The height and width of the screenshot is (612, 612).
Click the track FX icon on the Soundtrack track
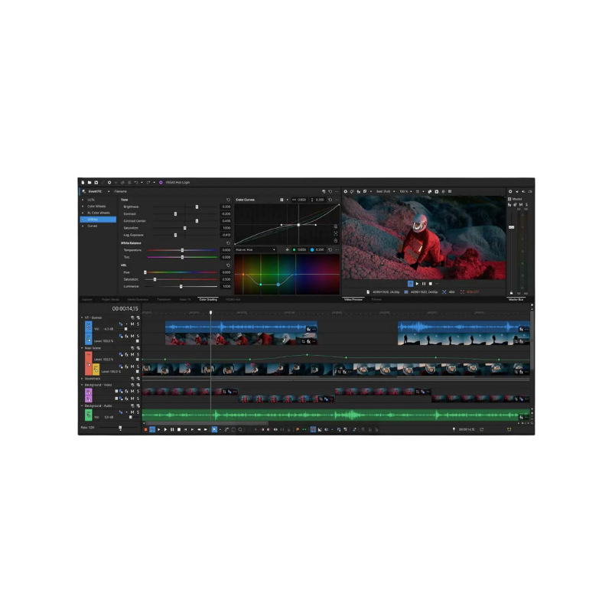[x=132, y=378]
